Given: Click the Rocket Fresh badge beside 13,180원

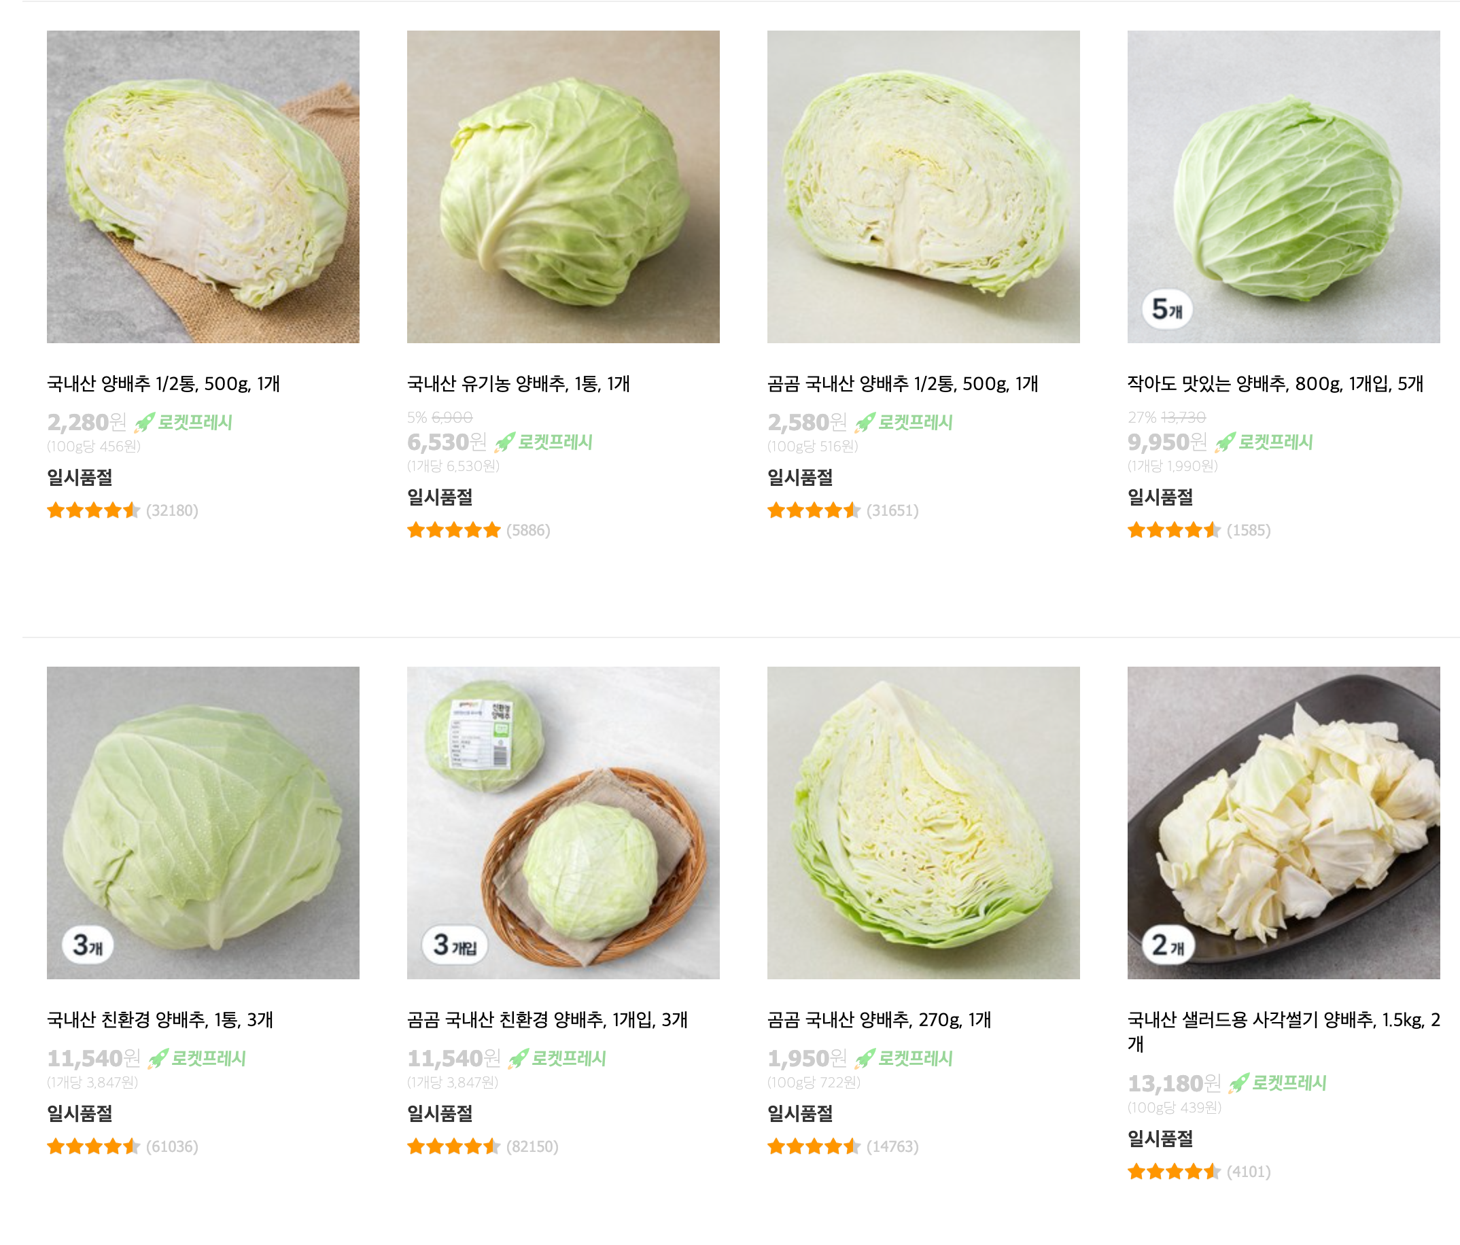Looking at the screenshot, I should click(x=1276, y=1083).
